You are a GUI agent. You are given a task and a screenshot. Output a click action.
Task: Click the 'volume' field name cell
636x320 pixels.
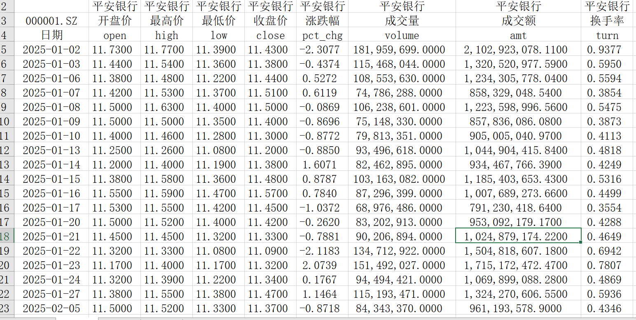pos(402,35)
